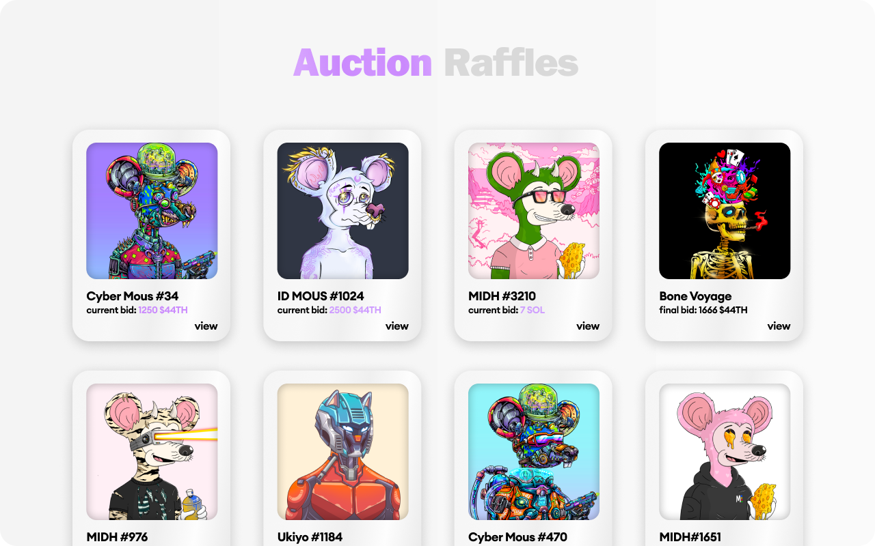The height and width of the screenshot is (546, 875).
Task: Open the ID MOUS #1024 artwork
Action: [342, 211]
